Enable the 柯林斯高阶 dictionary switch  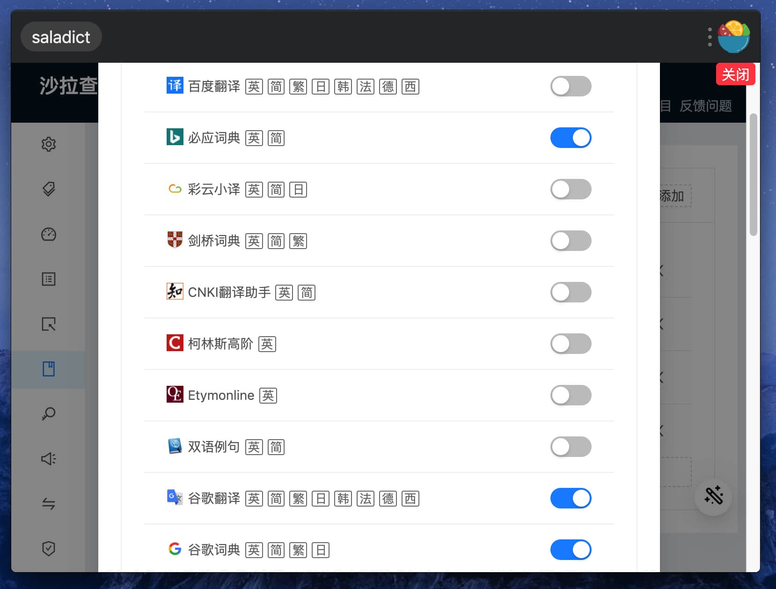point(571,344)
